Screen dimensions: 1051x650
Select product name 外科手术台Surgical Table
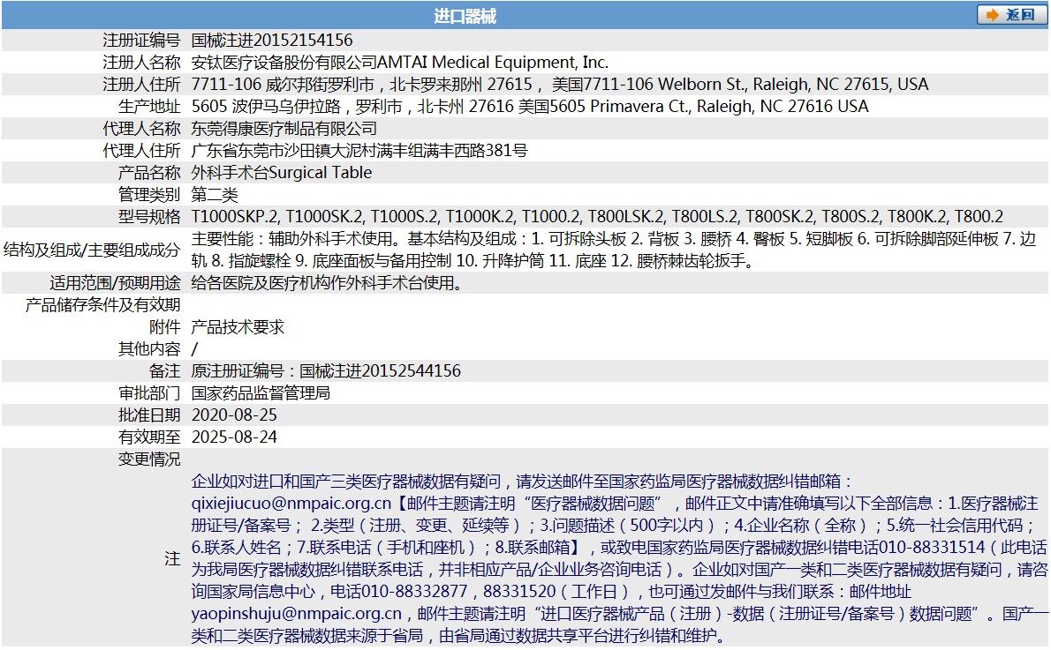pos(282,173)
